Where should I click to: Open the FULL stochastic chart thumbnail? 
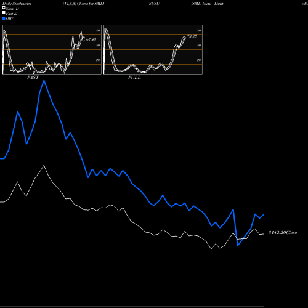(x=153, y=49)
